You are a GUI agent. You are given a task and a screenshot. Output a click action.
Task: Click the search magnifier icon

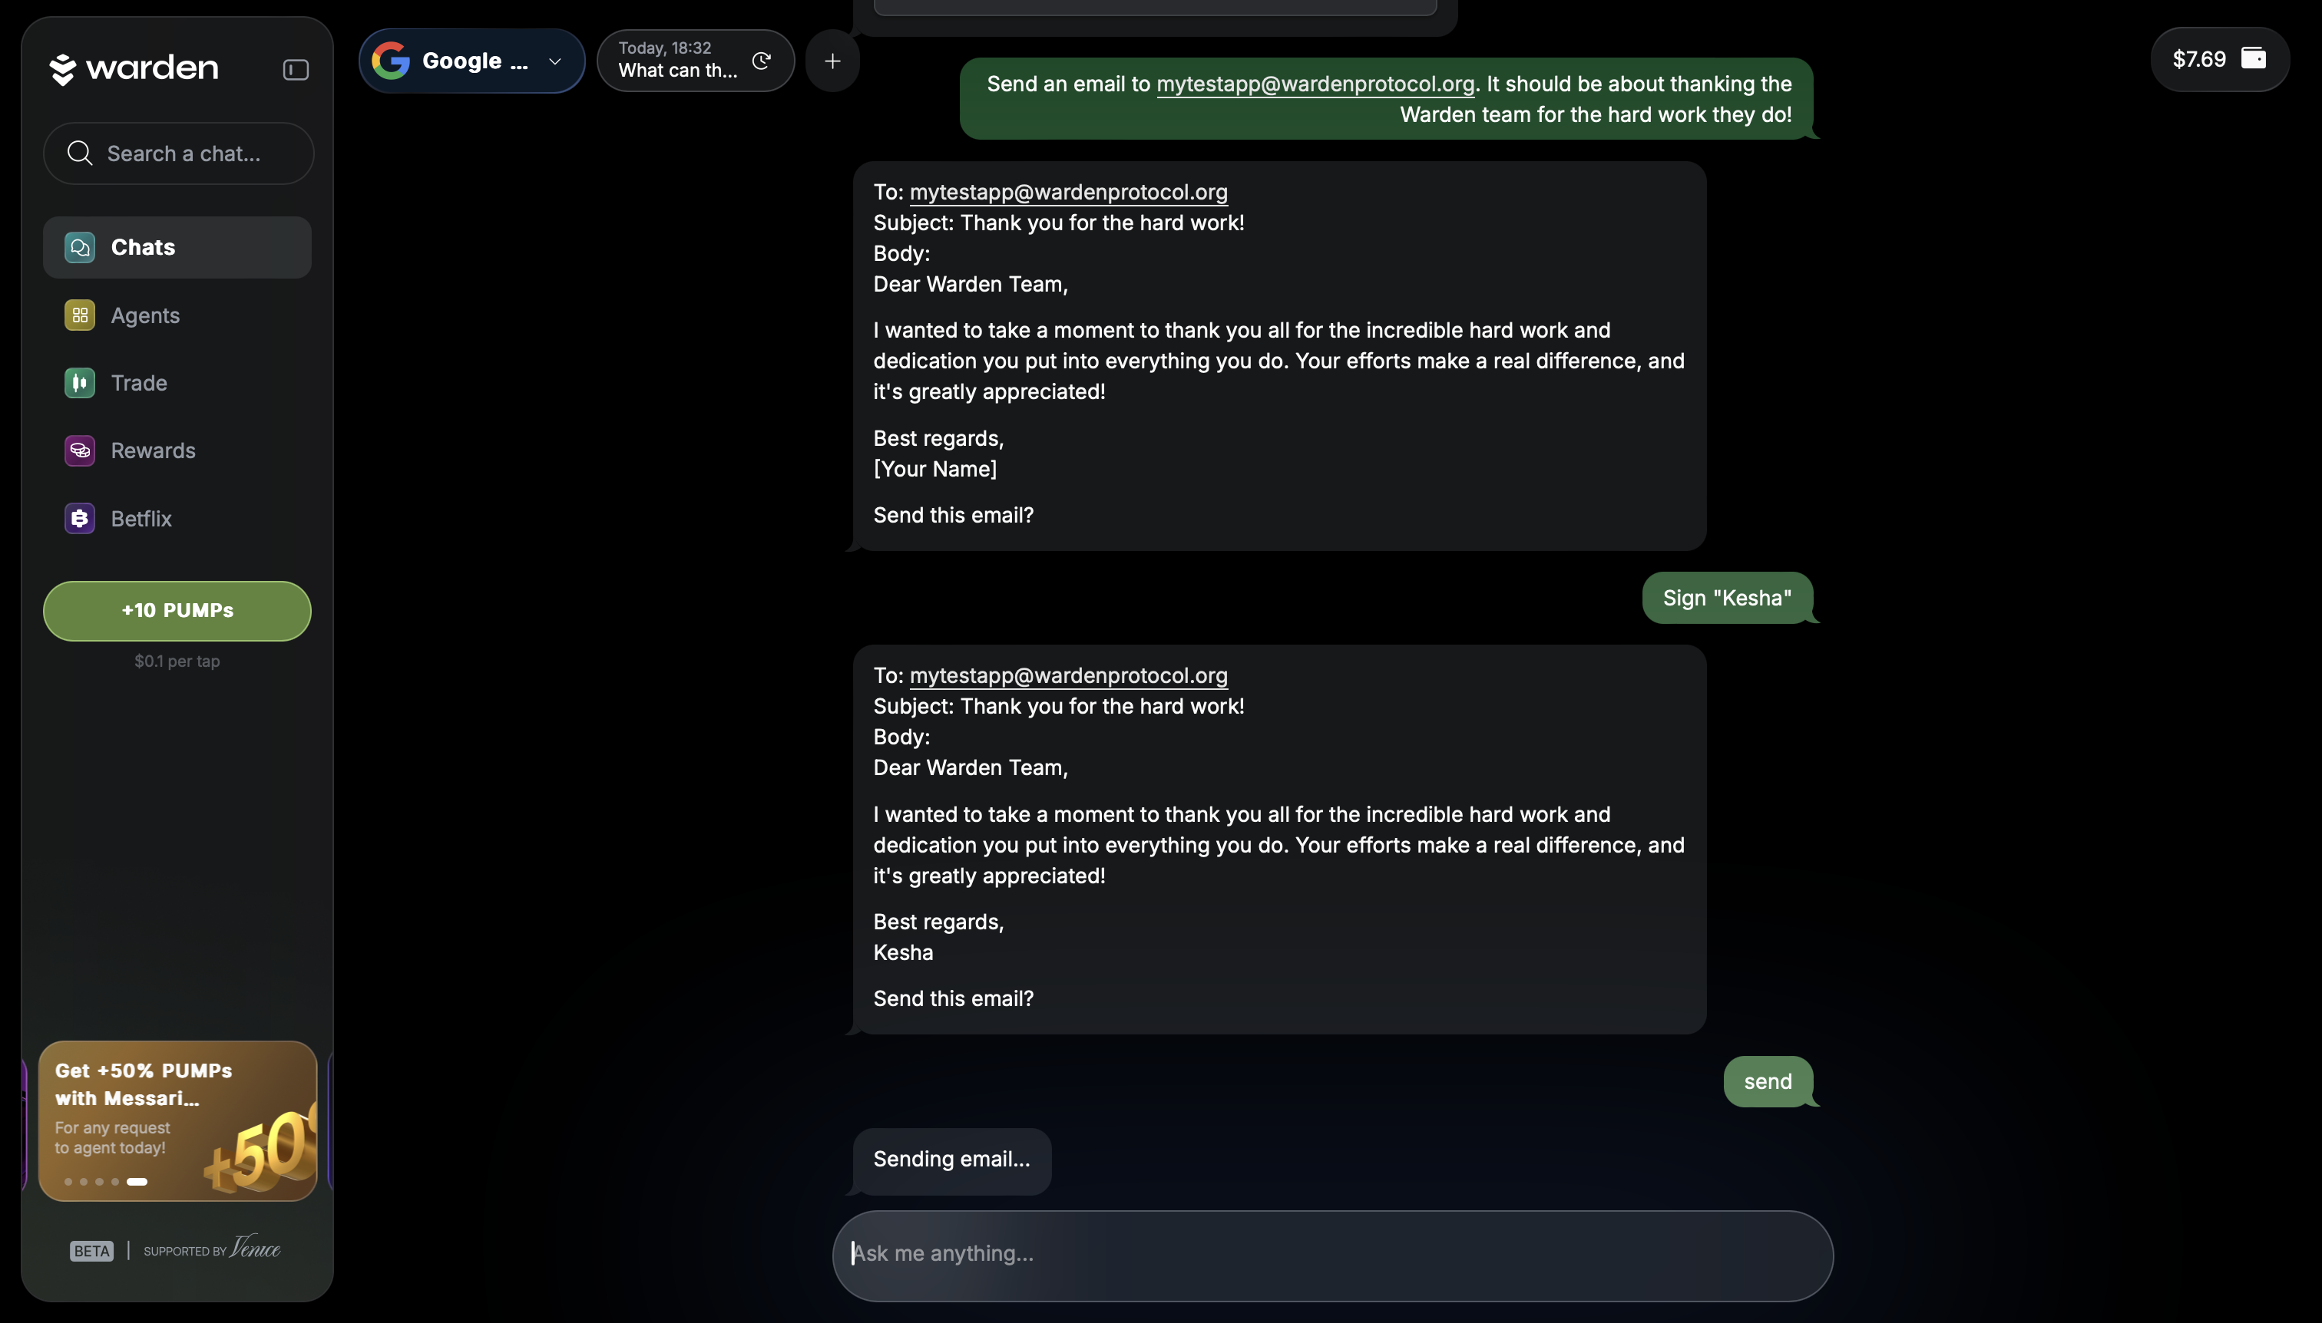coord(80,153)
